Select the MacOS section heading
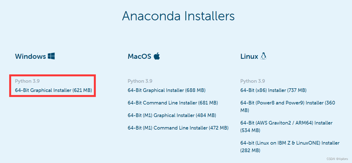The image size is (352, 163). 140,56
